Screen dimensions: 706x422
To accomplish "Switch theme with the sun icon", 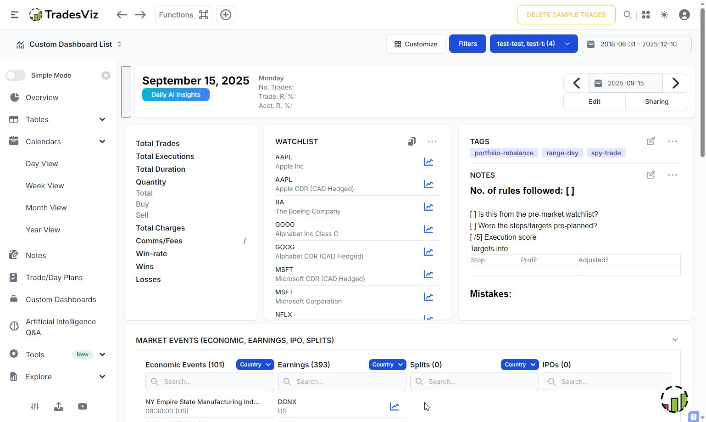I will 664,15.
